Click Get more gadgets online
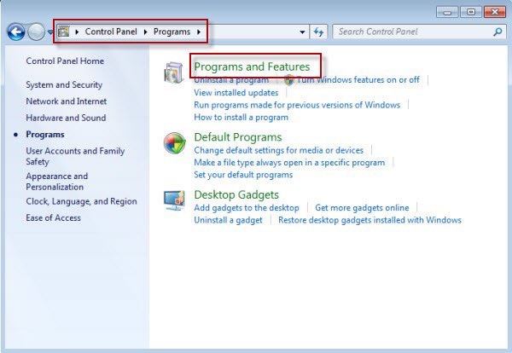 pyautogui.click(x=362, y=208)
